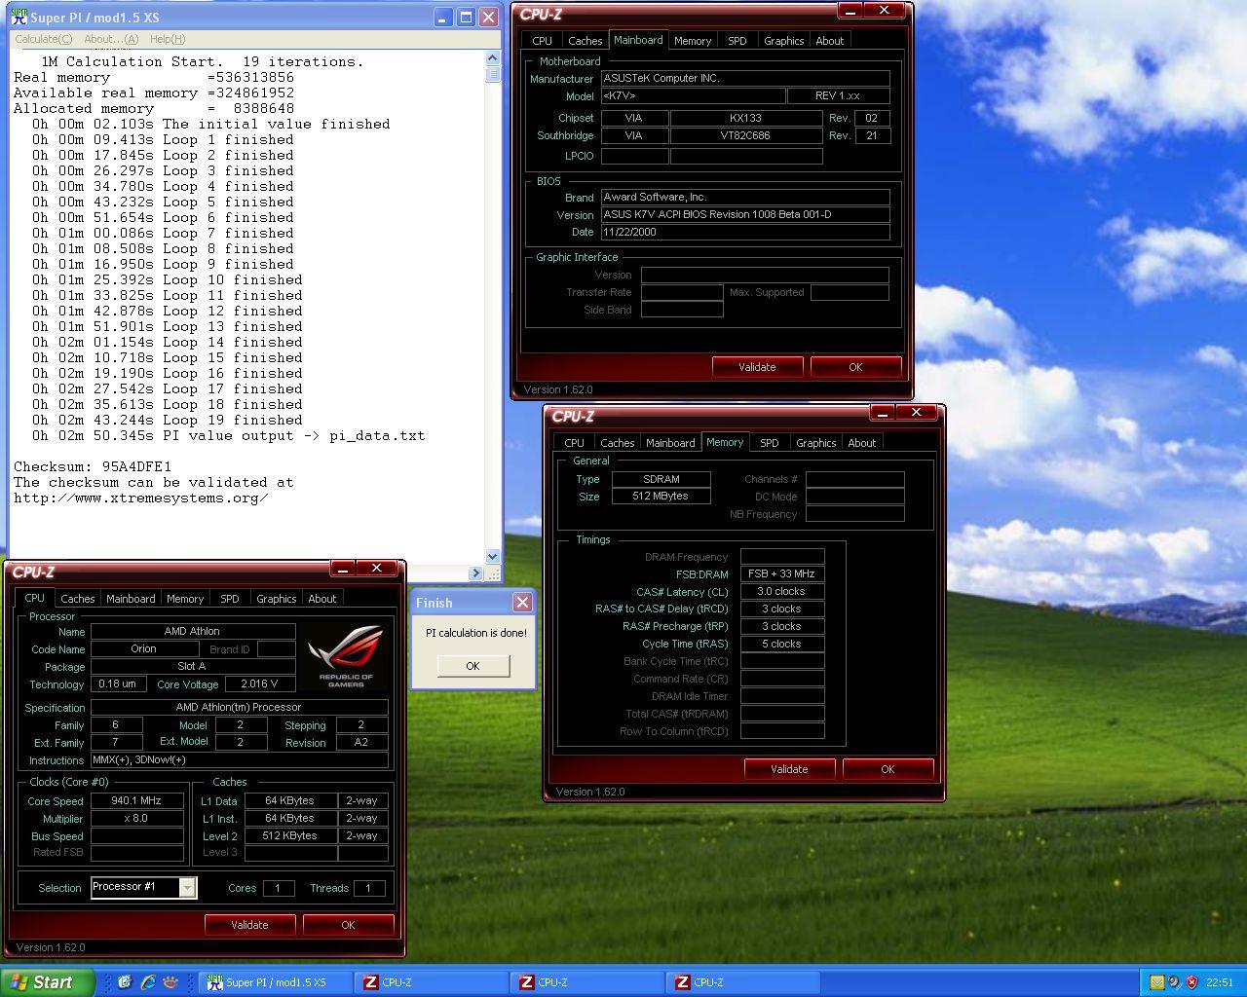The image size is (1247, 997).
Task: Open Graphics tab in CPU-Z processor window
Action: click(x=277, y=599)
